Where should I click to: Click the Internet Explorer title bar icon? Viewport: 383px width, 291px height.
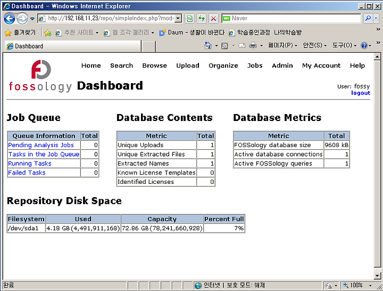tap(6, 6)
